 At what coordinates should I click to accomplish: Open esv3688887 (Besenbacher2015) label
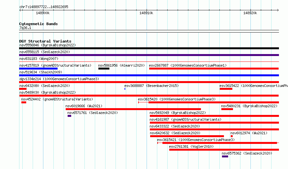click(x=151, y=86)
